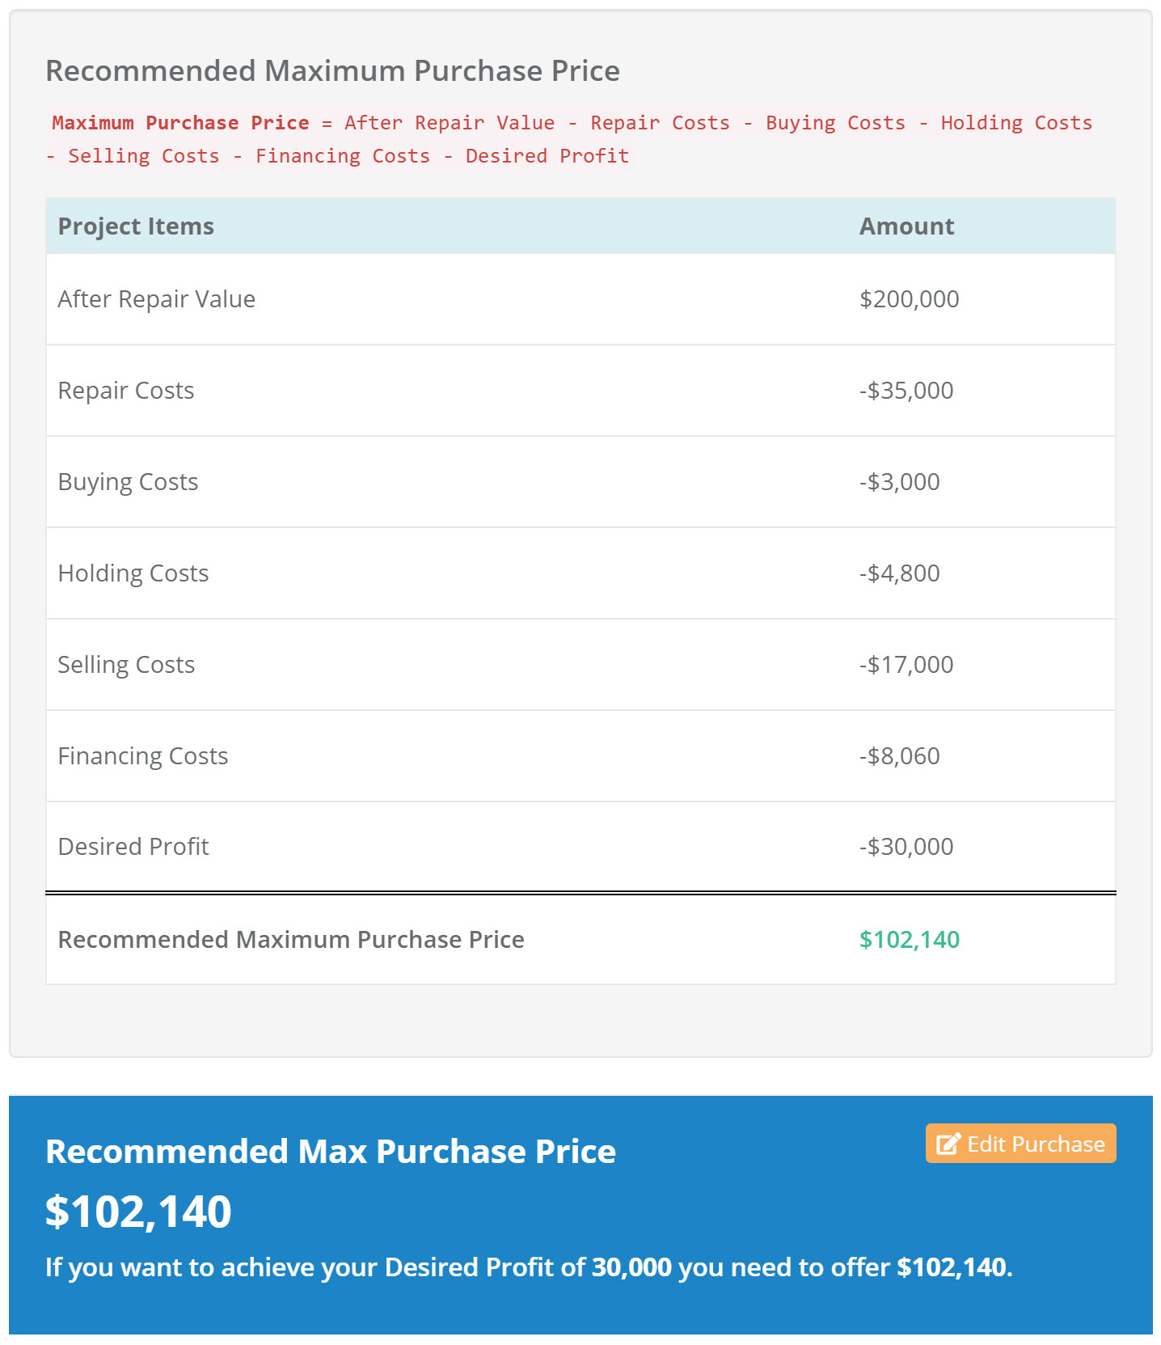Click the green $102,140 total amount
The image size is (1161, 1345).
click(910, 940)
